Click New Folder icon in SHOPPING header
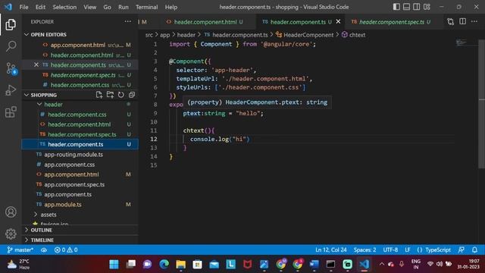The image size is (485, 273). coord(110,95)
